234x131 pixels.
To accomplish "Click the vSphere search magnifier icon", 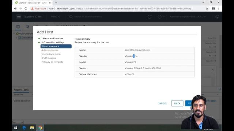I will tap(71, 17).
